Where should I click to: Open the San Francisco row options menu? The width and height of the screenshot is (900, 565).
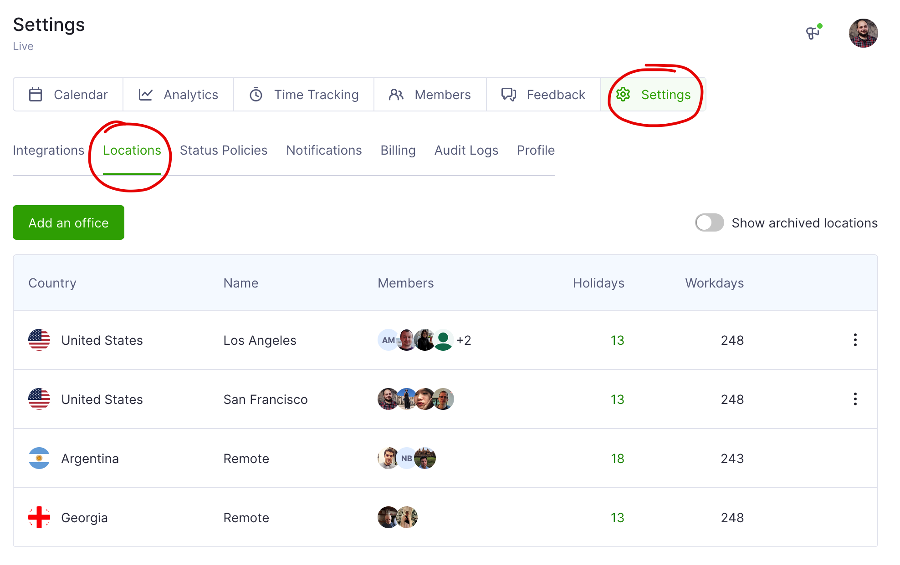(855, 399)
